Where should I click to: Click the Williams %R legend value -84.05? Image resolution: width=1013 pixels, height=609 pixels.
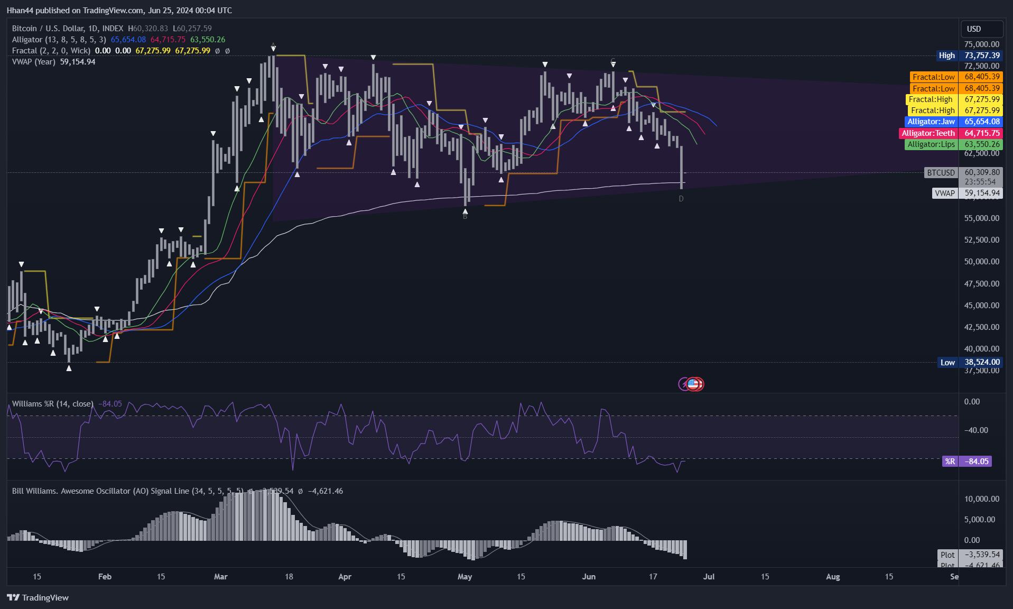click(x=110, y=404)
